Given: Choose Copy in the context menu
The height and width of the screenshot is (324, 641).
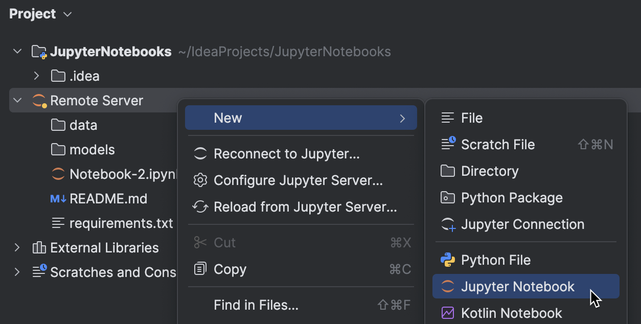Looking at the screenshot, I should coord(230,269).
